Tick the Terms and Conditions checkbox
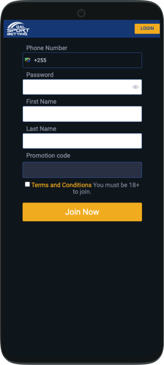This screenshot has height=365, width=164. click(x=27, y=184)
